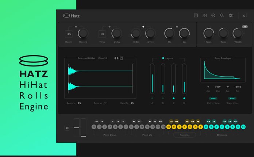Click the Reverse arrow icon

(x=105, y=103)
